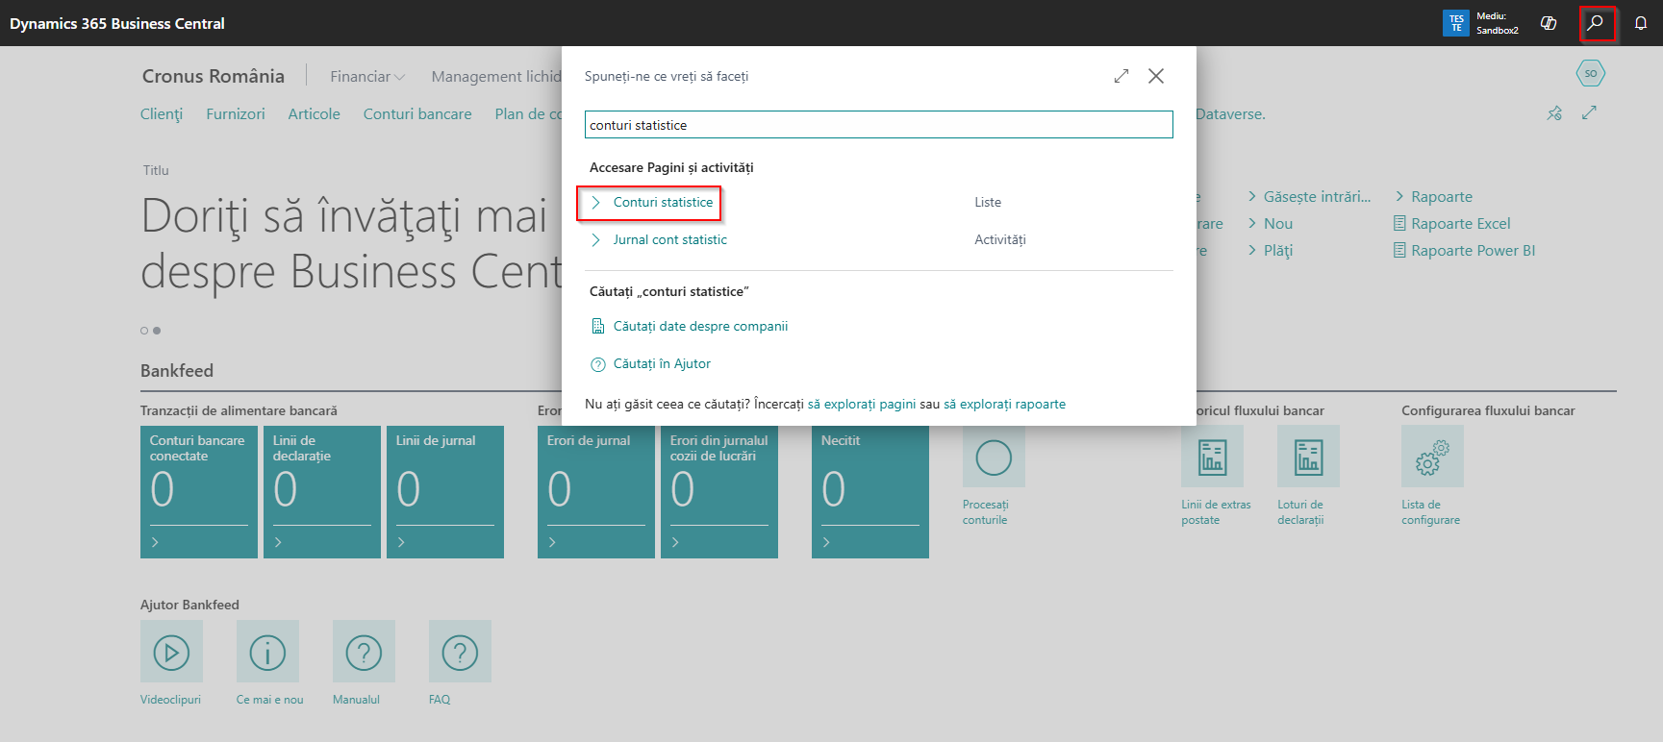Image resolution: width=1663 pixels, height=742 pixels.
Task: Open the Copilot icon in top bar
Action: (1549, 23)
